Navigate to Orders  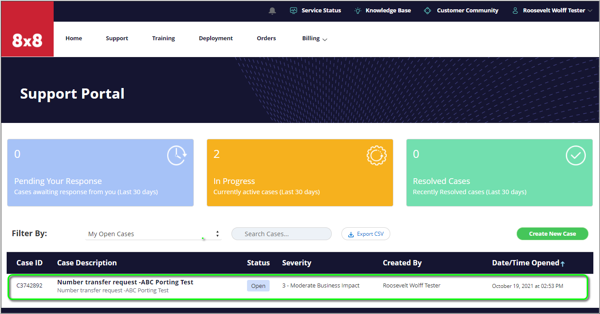pyautogui.click(x=267, y=38)
